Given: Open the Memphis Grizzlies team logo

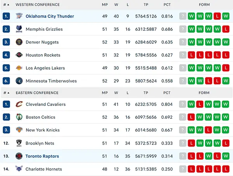Looking at the screenshot, I should pos(19,29).
